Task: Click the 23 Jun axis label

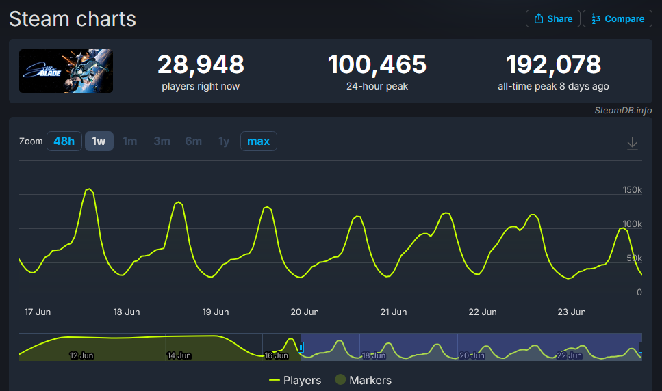Action: click(571, 312)
